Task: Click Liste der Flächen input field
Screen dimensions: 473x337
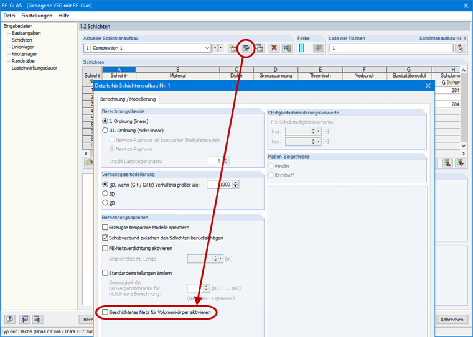Action: [x=391, y=48]
